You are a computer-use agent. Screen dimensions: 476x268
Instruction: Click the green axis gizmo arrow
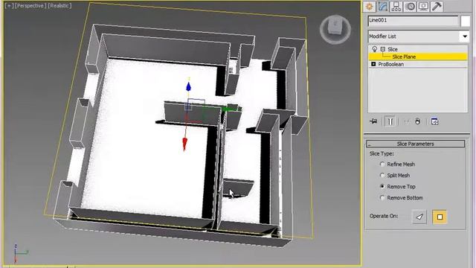[x=228, y=109]
